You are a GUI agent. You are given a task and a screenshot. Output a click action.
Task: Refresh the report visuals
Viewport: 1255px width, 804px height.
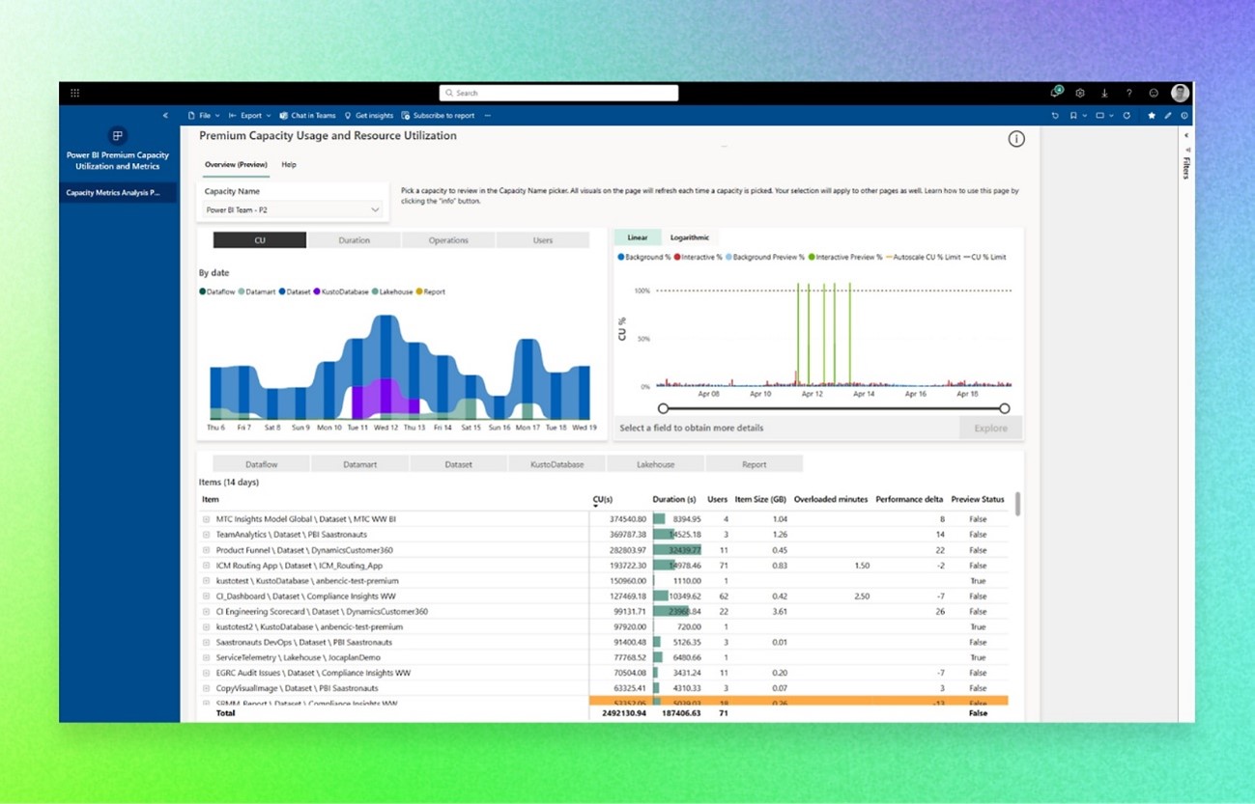pos(1127,115)
